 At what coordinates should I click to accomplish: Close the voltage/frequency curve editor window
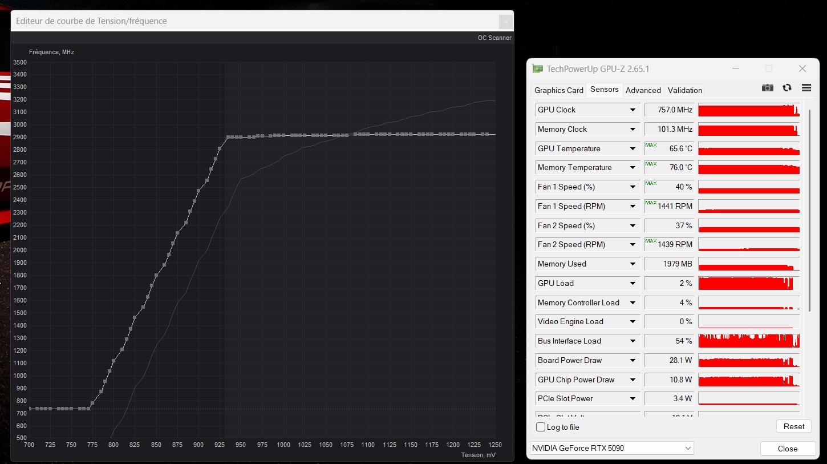pyautogui.click(x=505, y=22)
